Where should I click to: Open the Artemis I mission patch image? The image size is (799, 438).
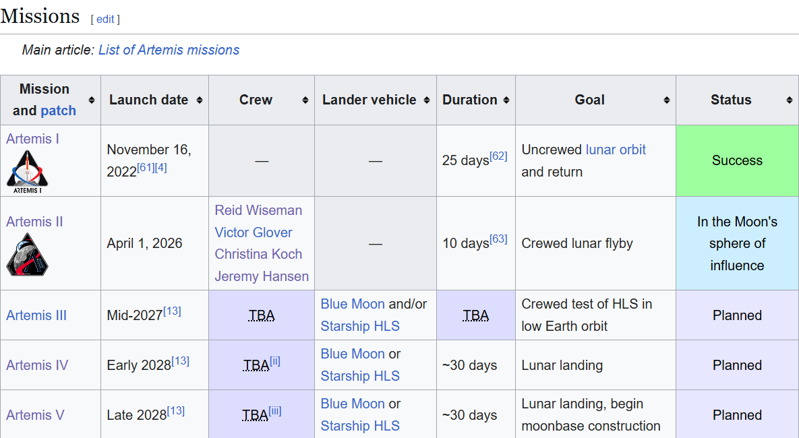coord(28,172)
